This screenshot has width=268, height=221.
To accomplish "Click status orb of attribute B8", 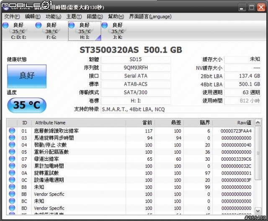I will tap(12, 187).
